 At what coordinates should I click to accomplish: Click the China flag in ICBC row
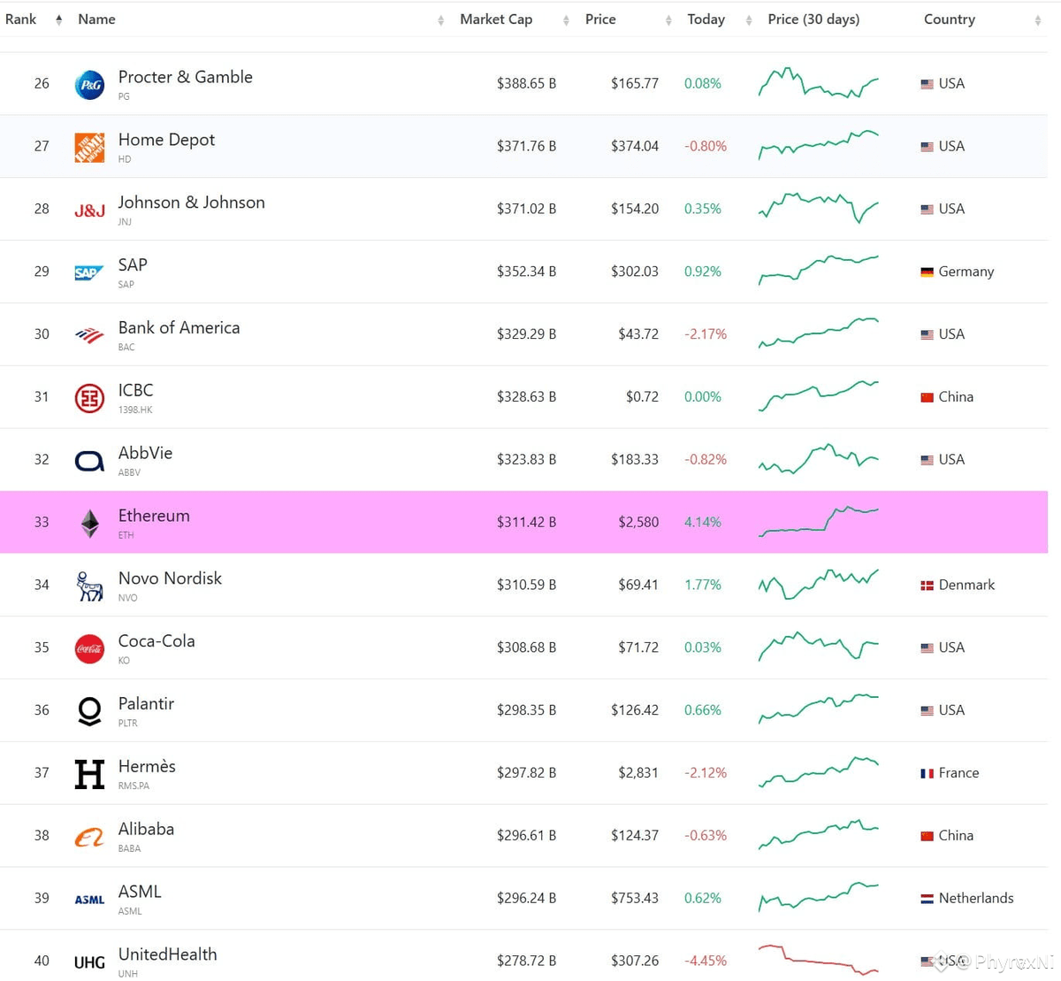point(927,397)
